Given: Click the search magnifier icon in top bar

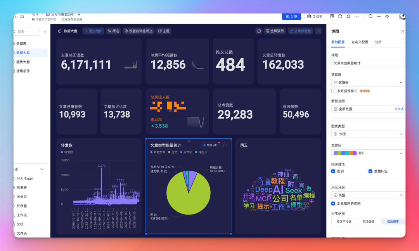Looking at the screenshot, I should coord(371,17).
